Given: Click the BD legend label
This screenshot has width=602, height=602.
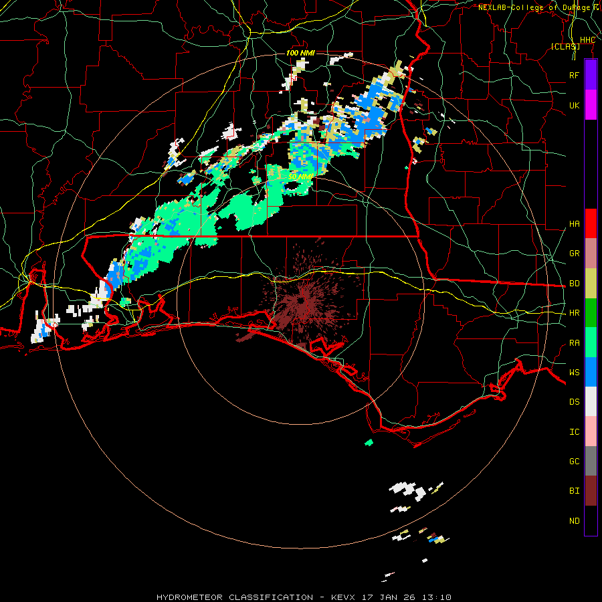Looking at the screenshot, I should pos(574,284).
